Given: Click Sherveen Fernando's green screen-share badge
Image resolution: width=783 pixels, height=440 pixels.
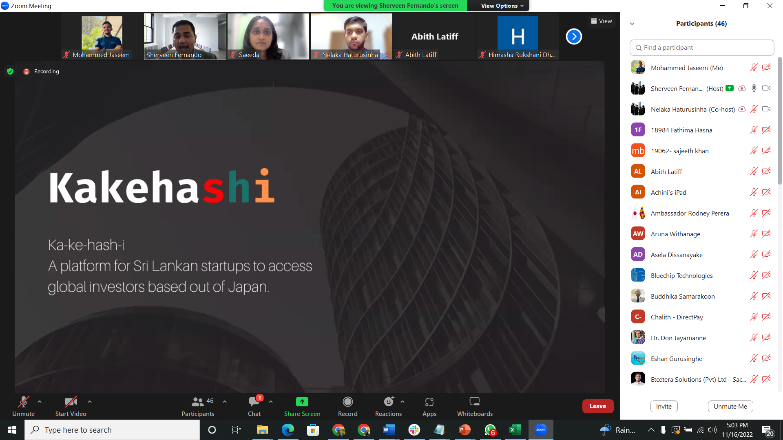Looking at the screenshot, I should (x=730, y=88).
